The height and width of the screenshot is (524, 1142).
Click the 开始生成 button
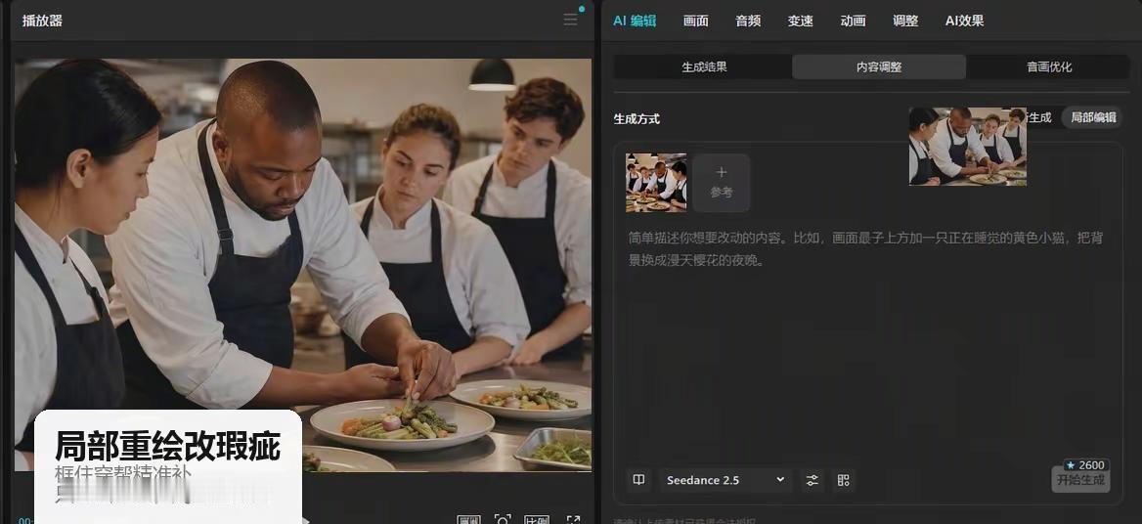pos(1080,480)
